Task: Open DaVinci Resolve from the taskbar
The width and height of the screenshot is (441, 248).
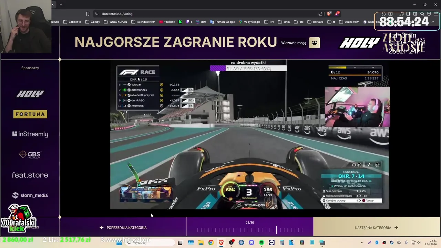Action: click(302, 242)
